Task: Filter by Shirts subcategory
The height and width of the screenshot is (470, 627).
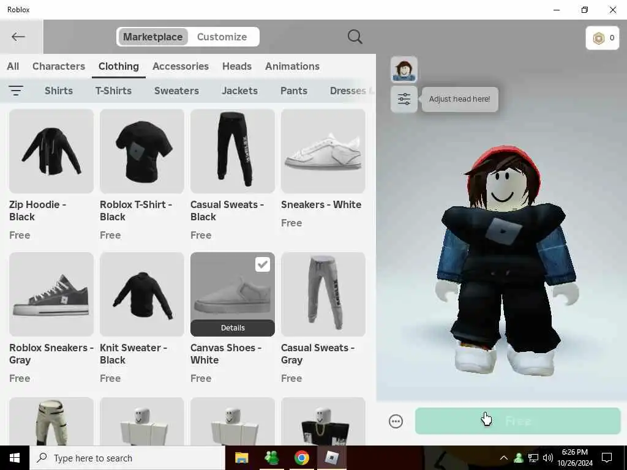Action: click(x=59, y=91)
